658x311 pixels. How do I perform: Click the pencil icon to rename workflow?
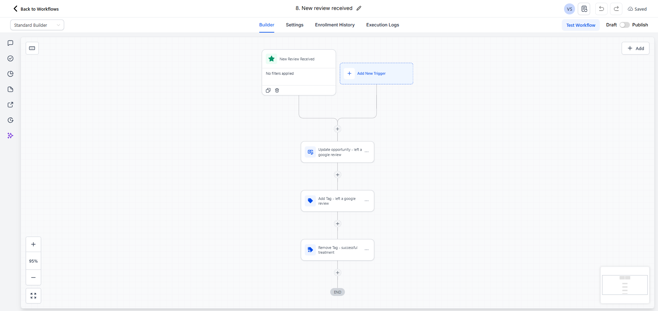pyautogui.click(x=359, y=8)
